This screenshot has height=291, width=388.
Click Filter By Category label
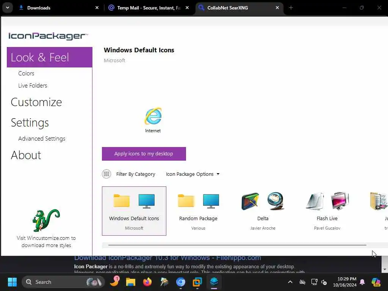[x=136, y=174]
